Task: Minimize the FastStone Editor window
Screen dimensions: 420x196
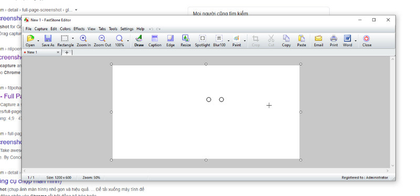Action: [360, 20]
